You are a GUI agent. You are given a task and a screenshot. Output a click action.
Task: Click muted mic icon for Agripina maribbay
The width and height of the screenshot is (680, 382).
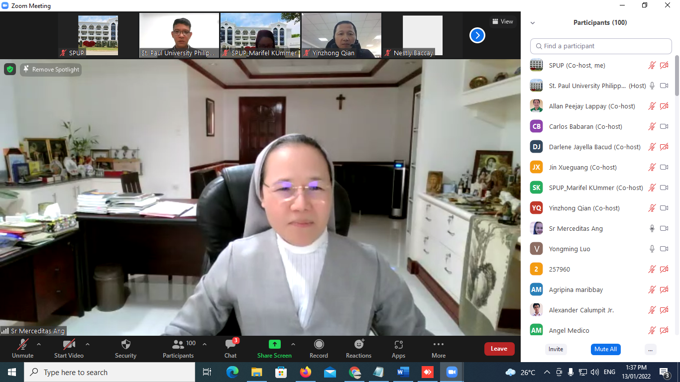tap(652, 289)
